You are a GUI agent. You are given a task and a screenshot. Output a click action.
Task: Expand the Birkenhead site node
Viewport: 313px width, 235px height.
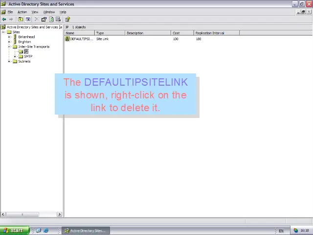(x=9, y=37)
